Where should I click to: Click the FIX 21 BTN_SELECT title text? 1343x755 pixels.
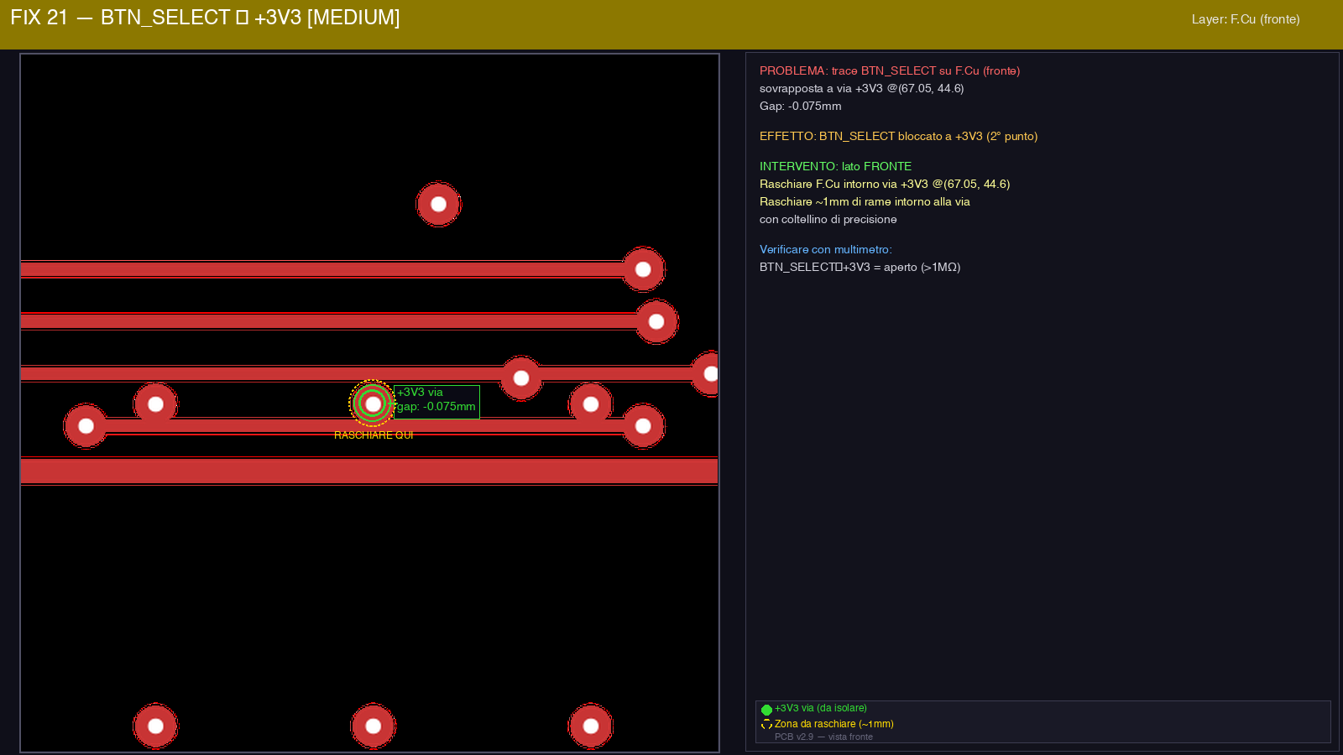point(205,18)
